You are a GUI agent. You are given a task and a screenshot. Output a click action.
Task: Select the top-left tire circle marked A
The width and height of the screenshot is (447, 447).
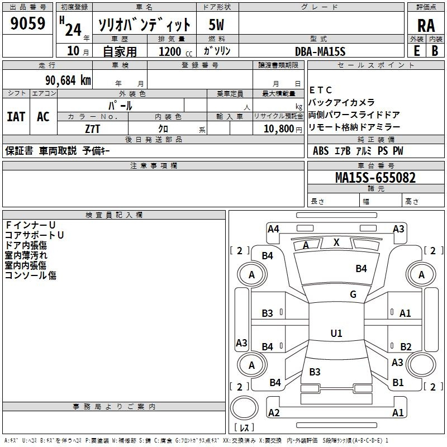[x=251, y=274]
